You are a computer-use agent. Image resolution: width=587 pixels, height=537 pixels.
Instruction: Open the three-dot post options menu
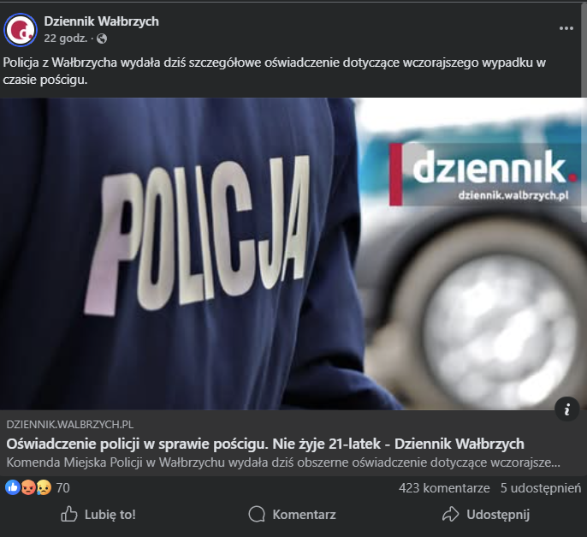(566, 28)
